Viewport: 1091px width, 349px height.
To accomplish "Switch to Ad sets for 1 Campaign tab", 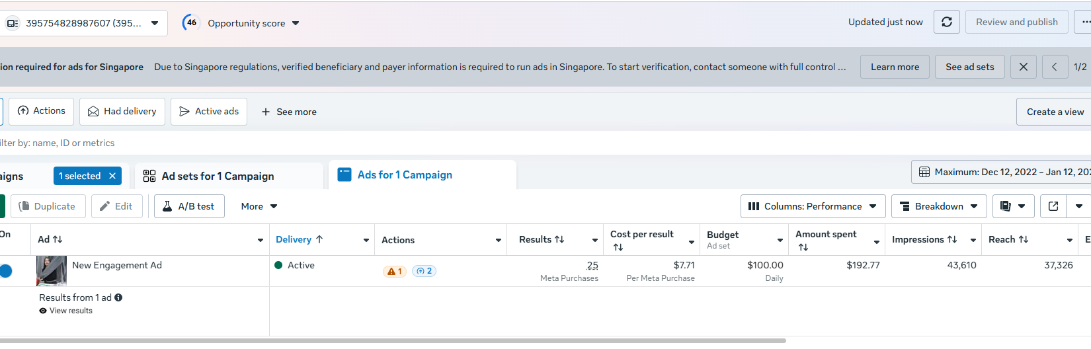I will (218, 176).
